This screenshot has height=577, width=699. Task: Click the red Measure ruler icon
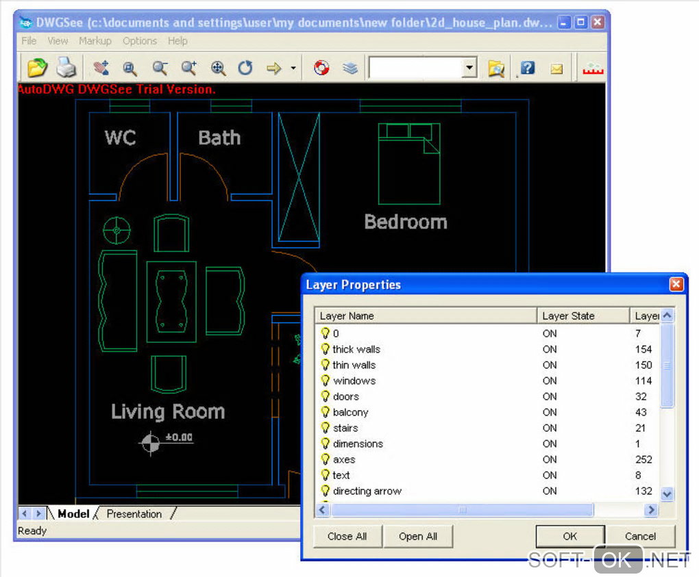pos(593,69)
